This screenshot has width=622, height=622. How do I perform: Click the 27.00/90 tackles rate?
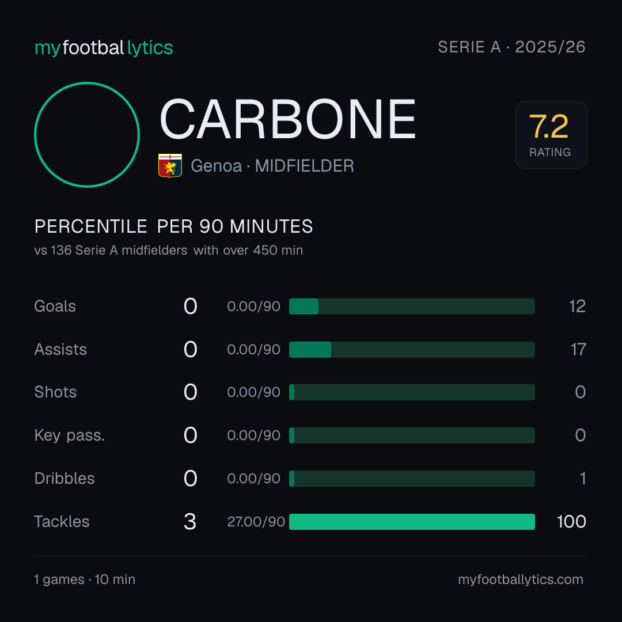[x=256, y=522]
